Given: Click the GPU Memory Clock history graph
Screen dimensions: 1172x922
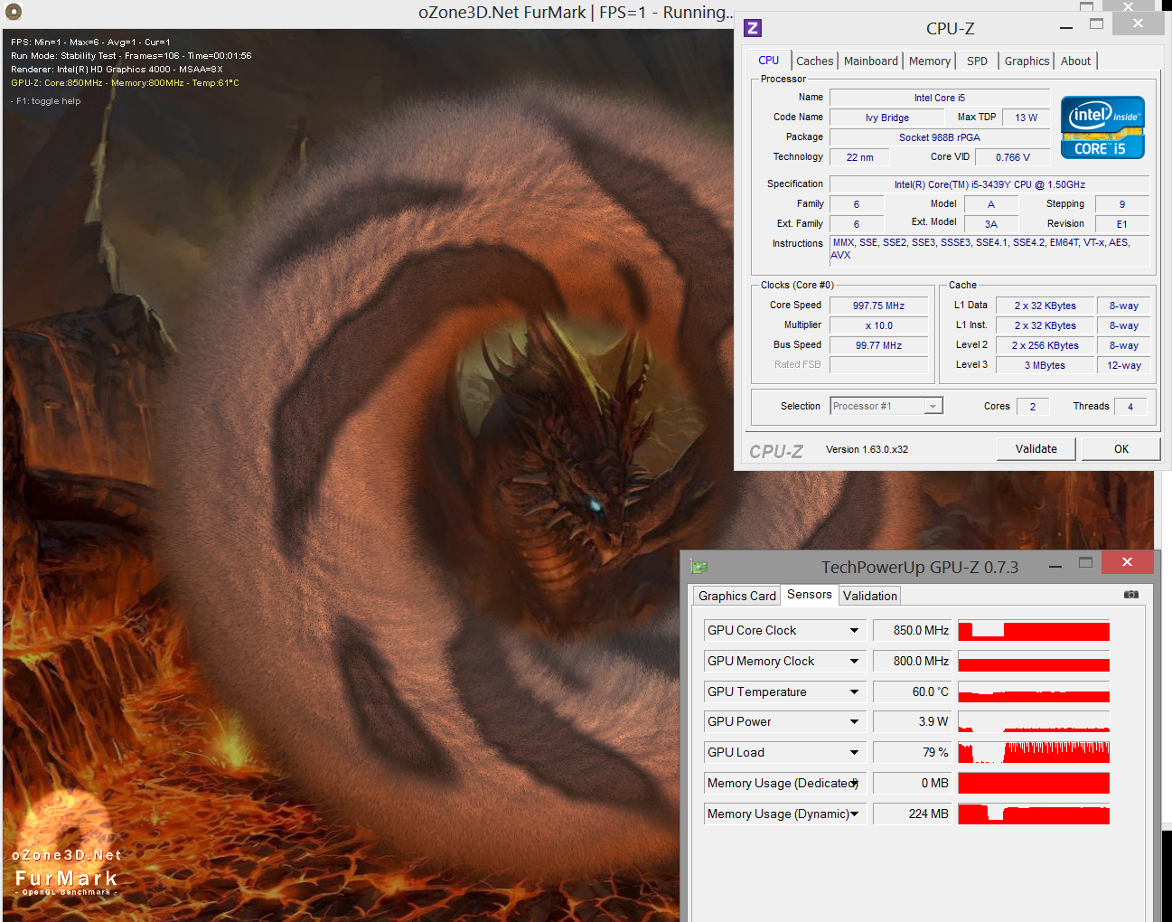Looking at the screenshot, I should [x=1034, y=662].
